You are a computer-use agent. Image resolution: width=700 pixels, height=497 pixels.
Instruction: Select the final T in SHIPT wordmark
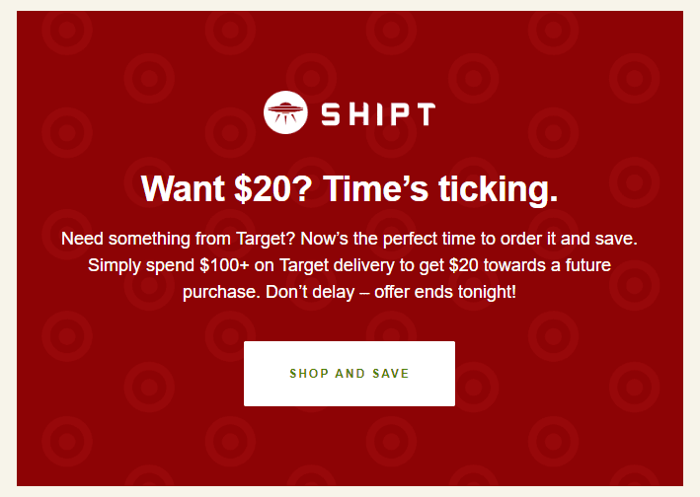425,114
